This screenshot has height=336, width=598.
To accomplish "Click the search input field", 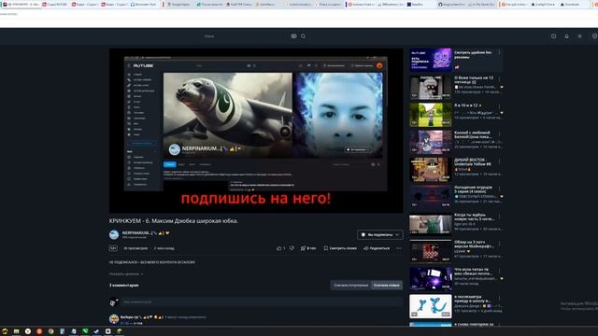I will coord(246,36).
